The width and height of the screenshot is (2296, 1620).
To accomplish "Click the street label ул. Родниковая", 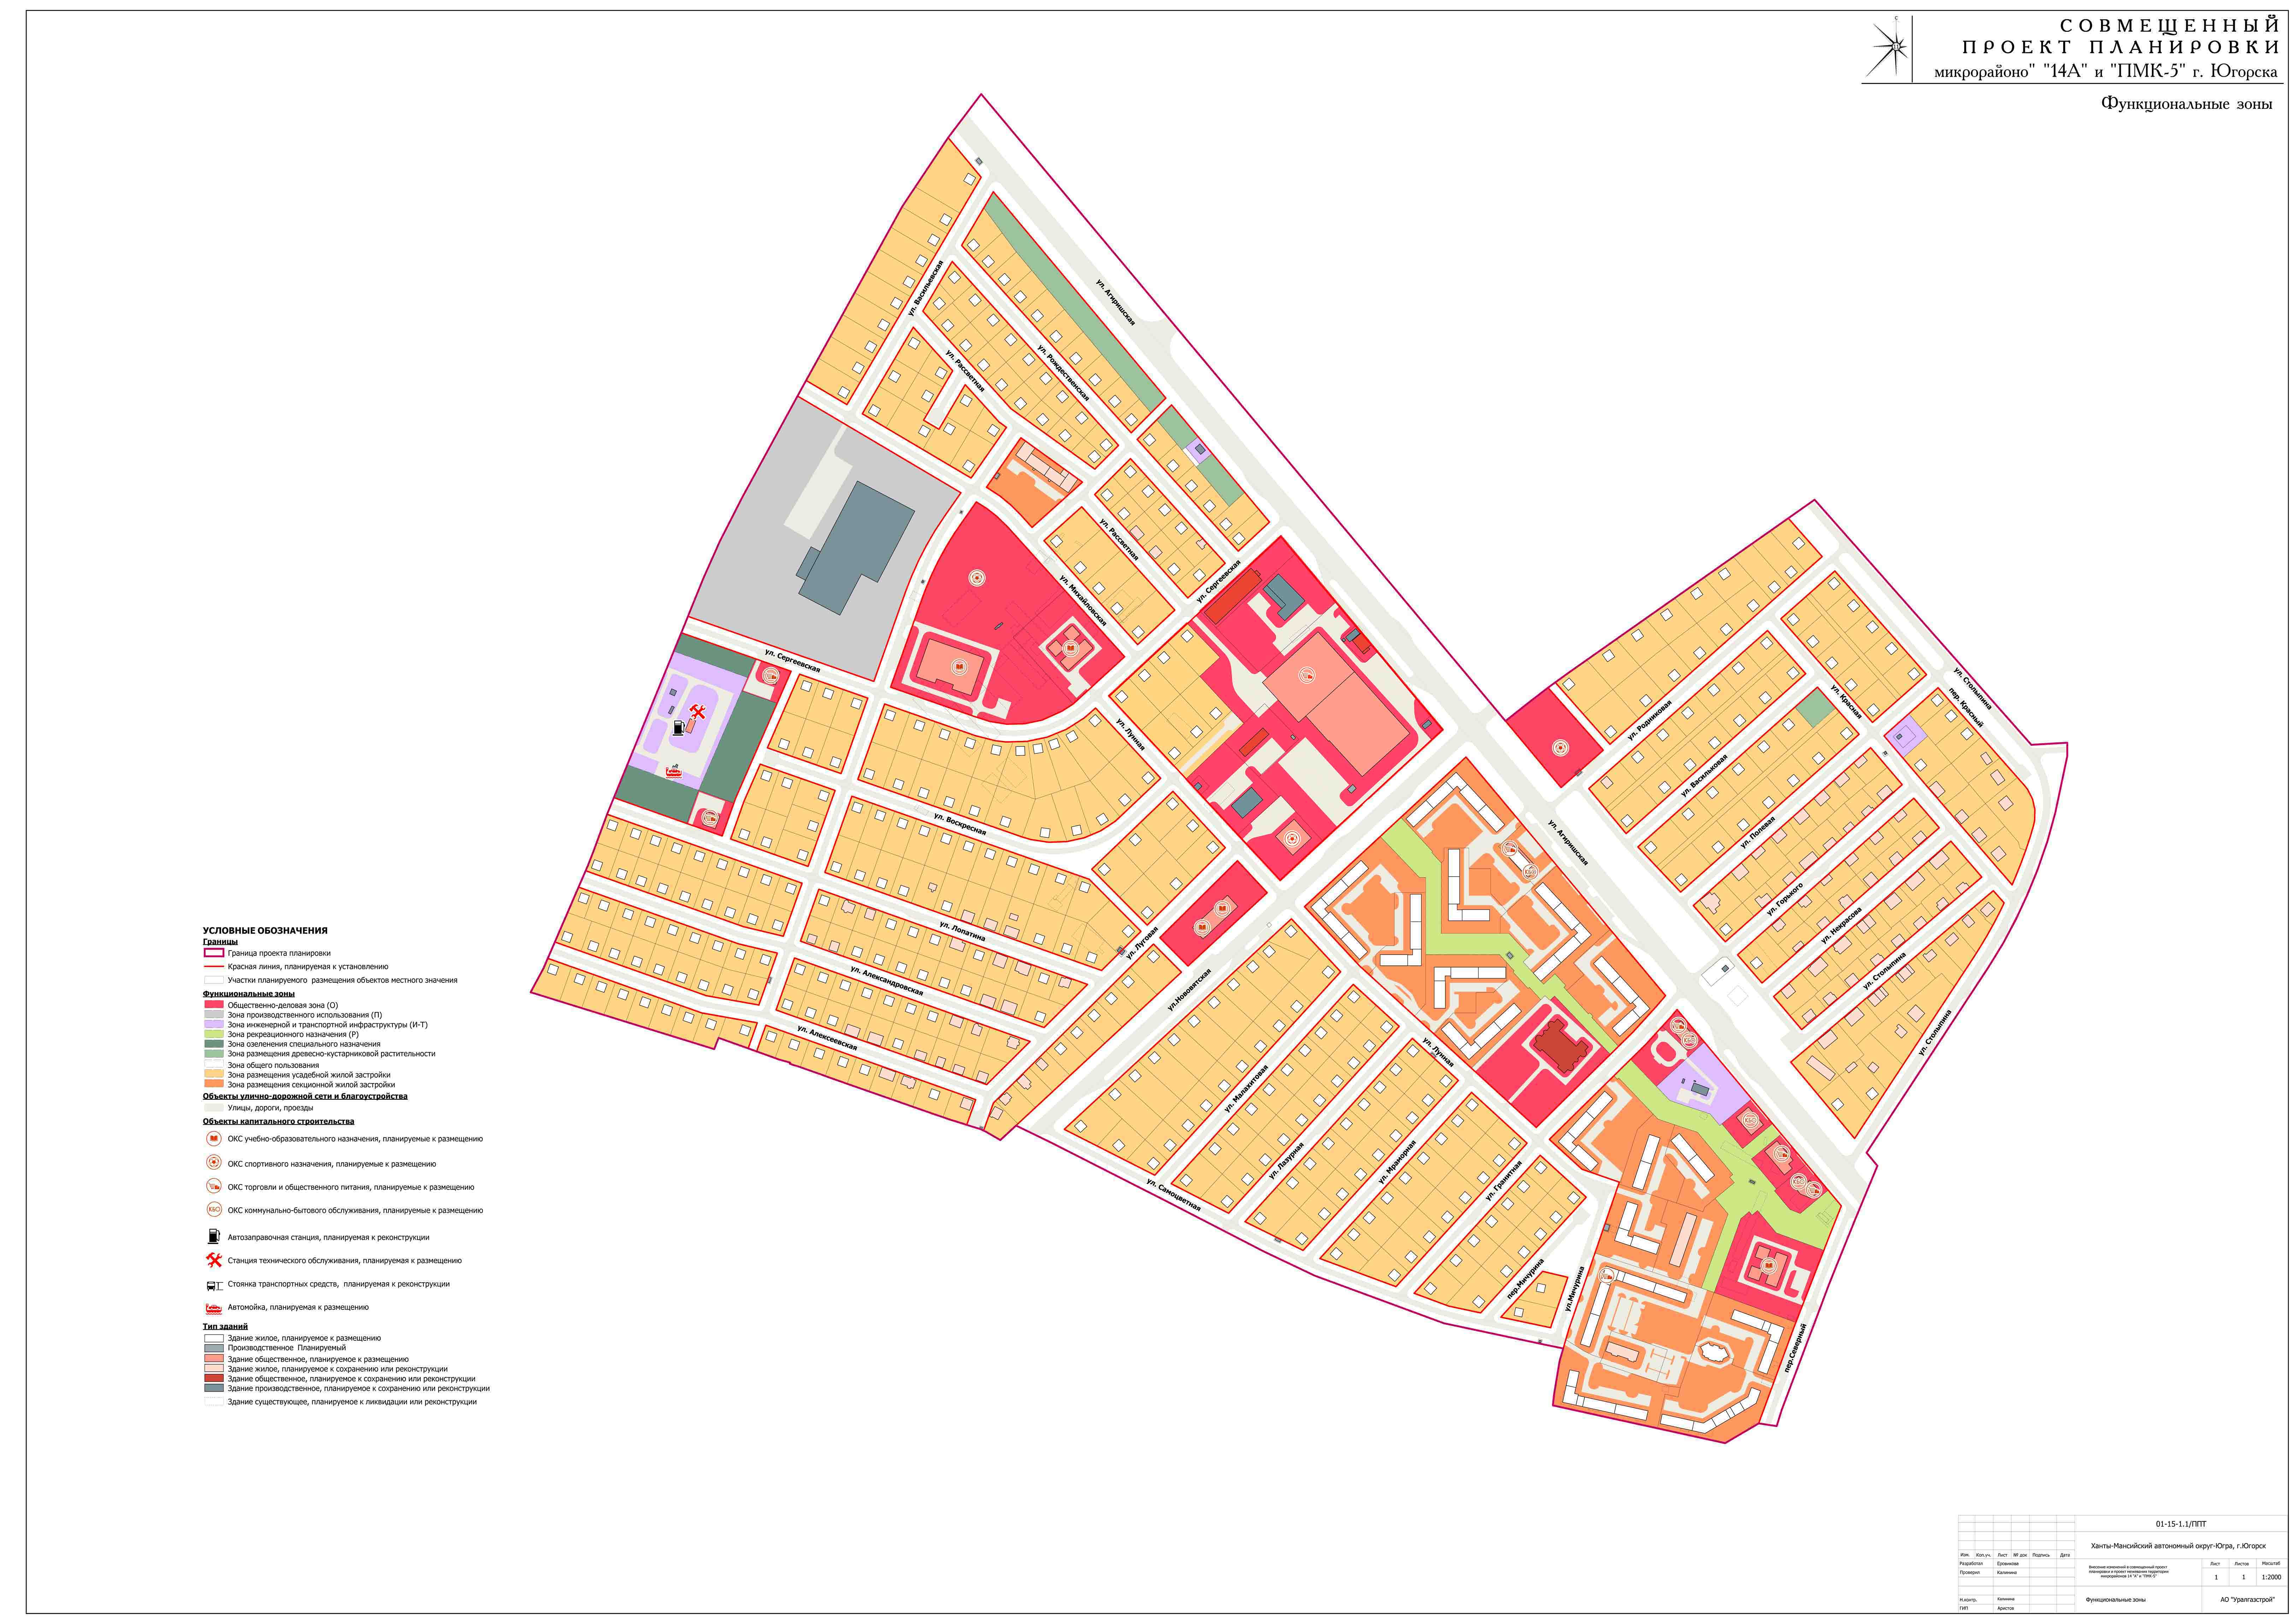I will (x=1648, y=720).
